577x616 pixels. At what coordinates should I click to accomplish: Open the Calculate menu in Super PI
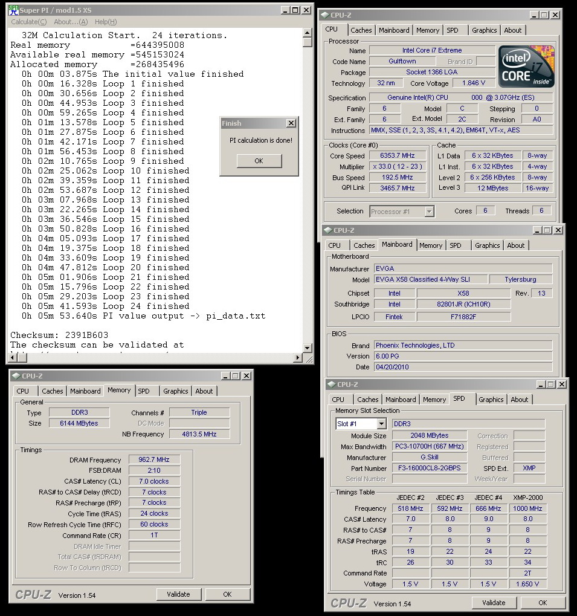pos(28,22)
